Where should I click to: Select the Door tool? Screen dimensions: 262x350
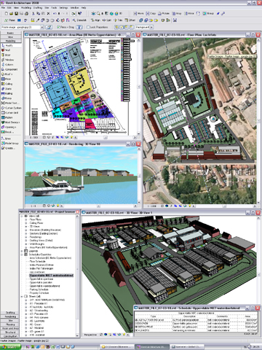coord(6,55)
